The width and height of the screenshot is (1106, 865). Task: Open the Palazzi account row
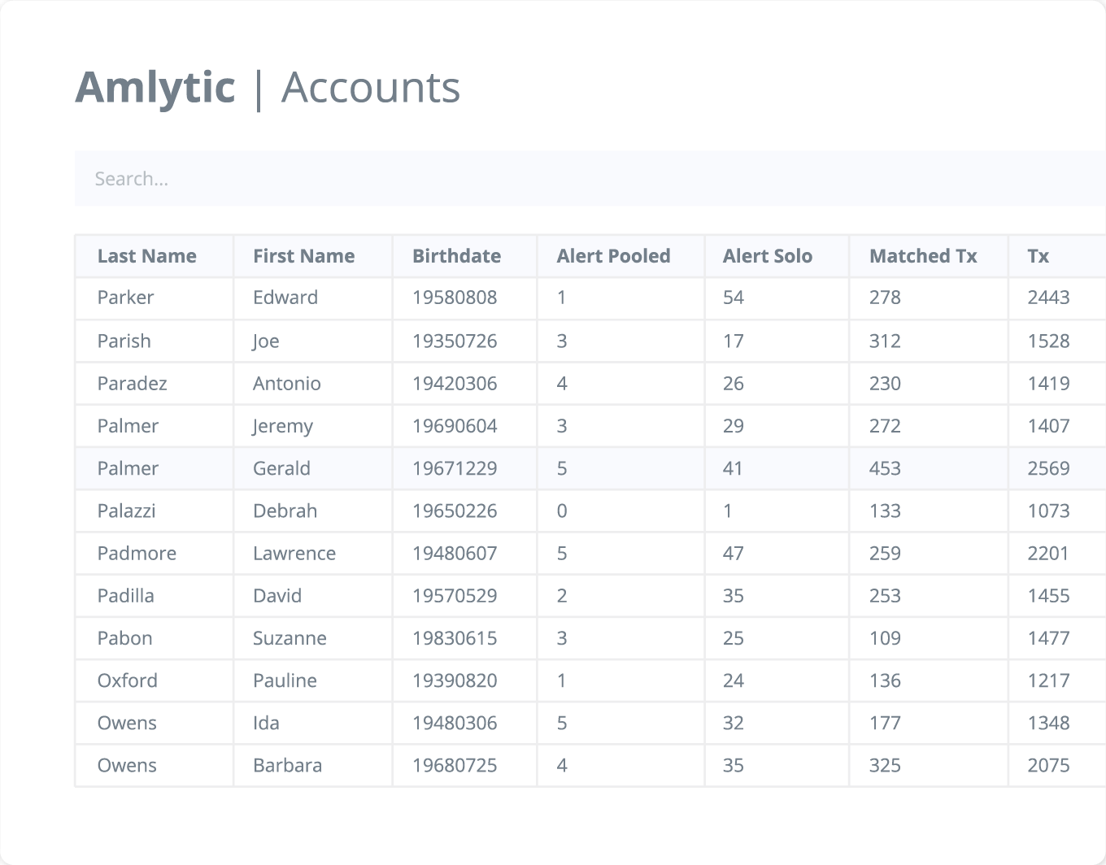590,511
